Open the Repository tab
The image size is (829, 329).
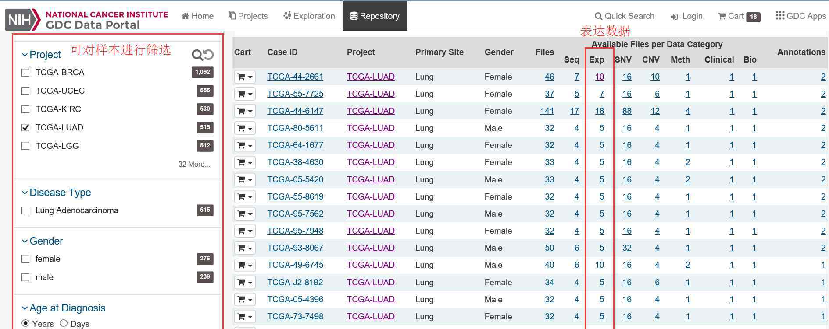pyautogui.click(x=375, y=16)
